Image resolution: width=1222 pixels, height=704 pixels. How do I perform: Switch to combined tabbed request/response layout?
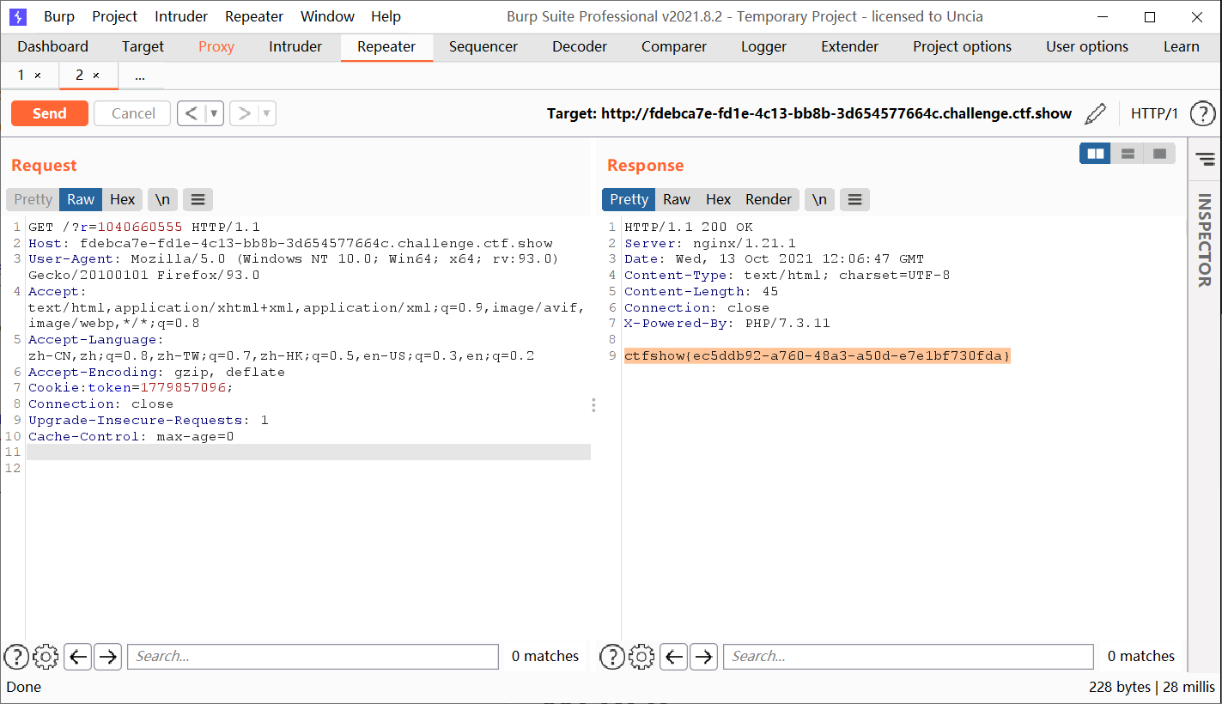[1159, 154]
